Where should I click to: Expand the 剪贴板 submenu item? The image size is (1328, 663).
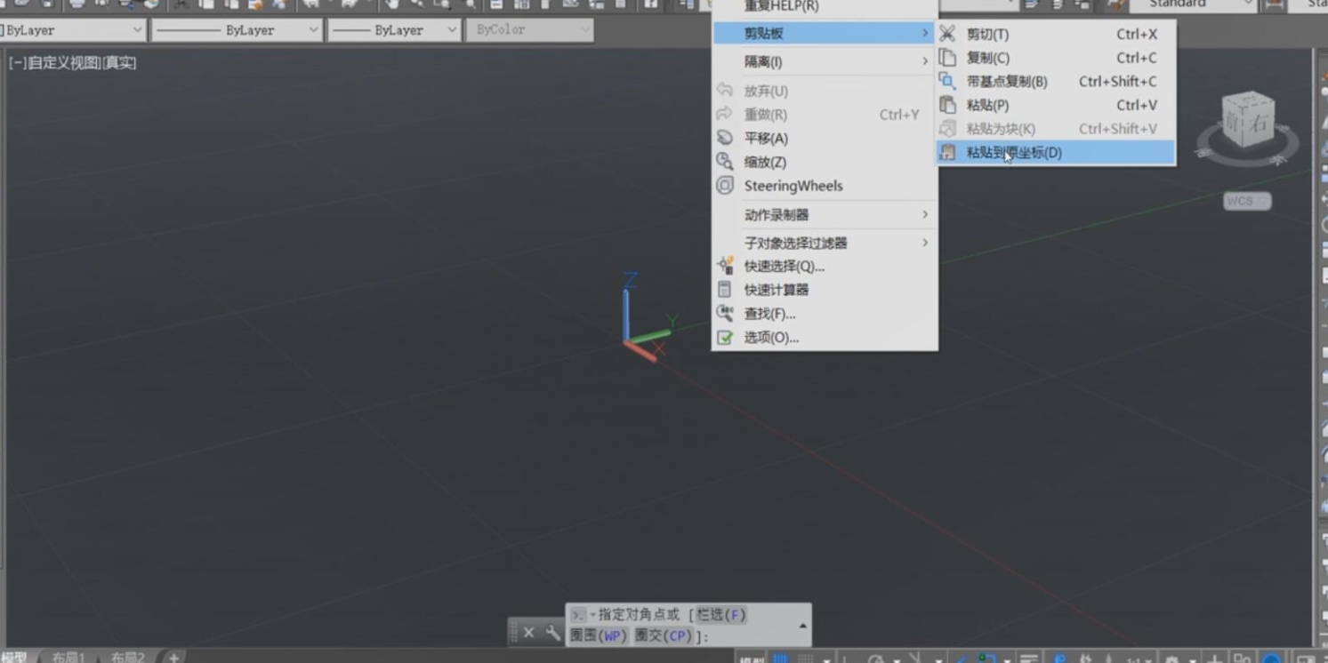tap(825, 33)
